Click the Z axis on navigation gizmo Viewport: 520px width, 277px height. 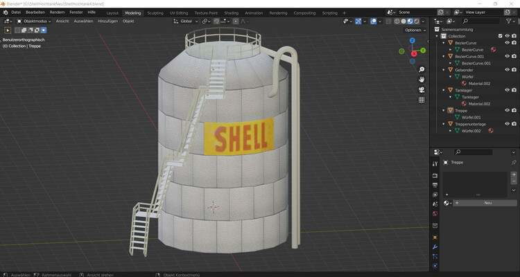(x=413, y=40)
